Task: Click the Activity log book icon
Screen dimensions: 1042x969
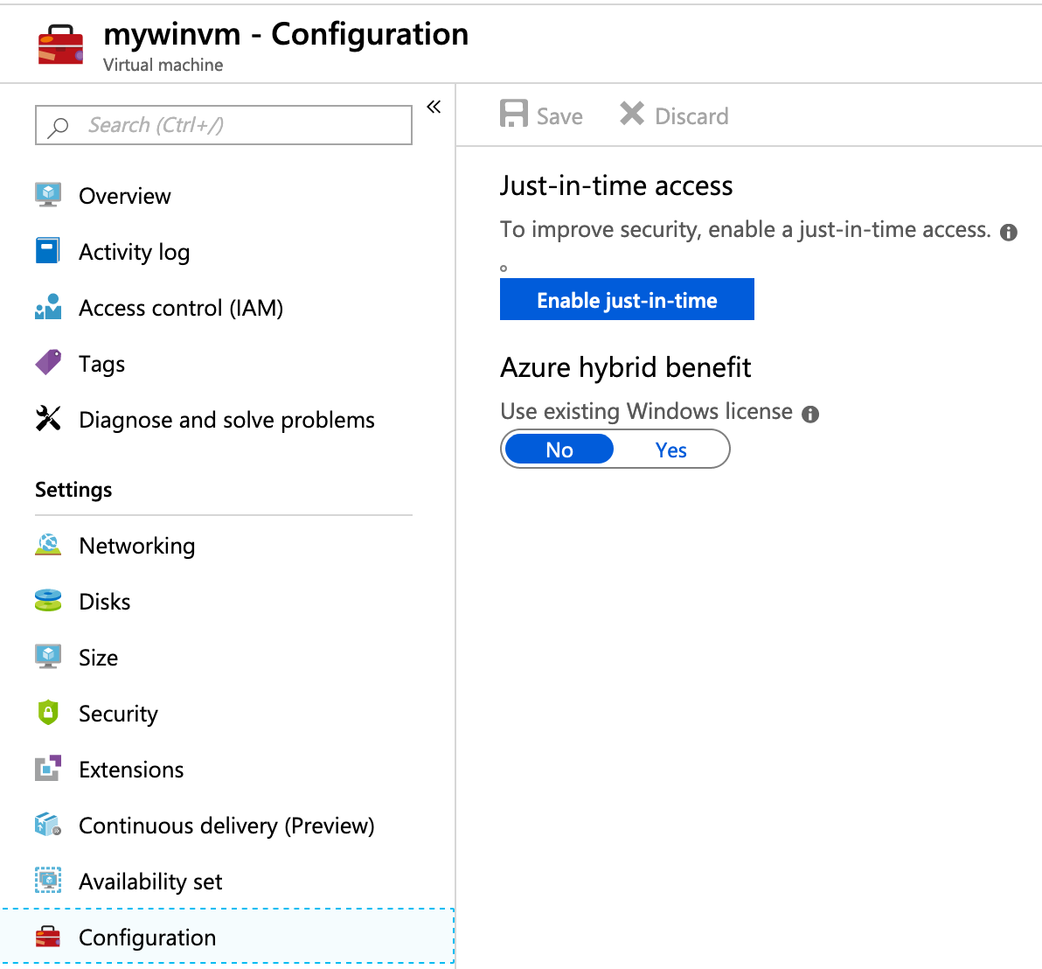Action: click(48, 250)
